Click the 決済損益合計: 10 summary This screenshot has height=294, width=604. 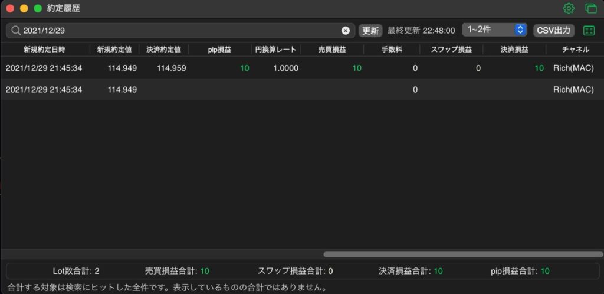(x=411, y=271)
